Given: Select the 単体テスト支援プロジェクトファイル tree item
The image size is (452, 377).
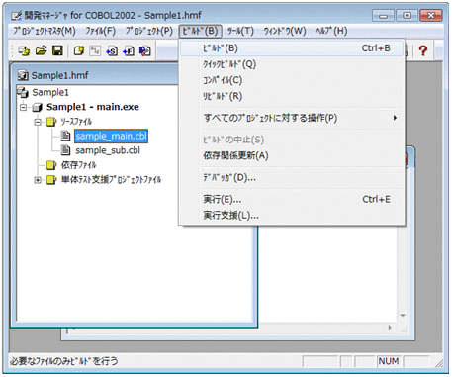Looking at the screenshot, I should click(112, 180).
